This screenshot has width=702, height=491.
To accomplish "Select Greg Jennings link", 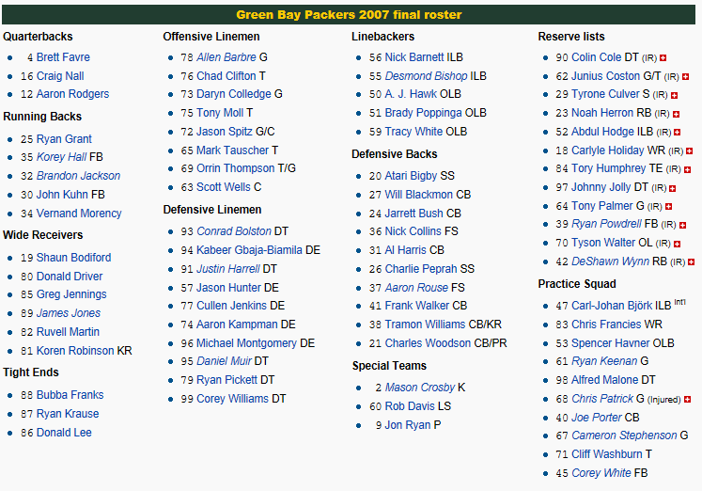I will click(71, 294).
